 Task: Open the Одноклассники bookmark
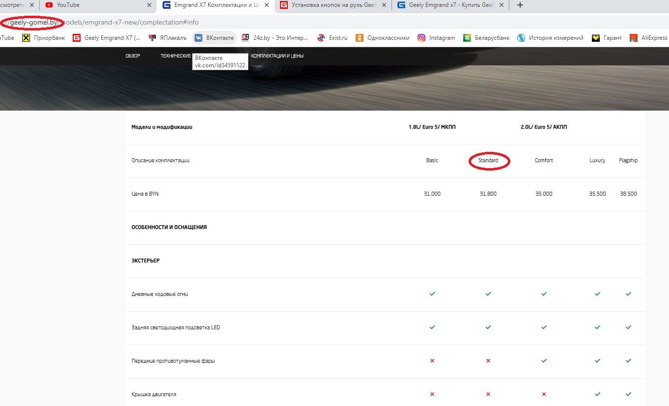point(383,38)
